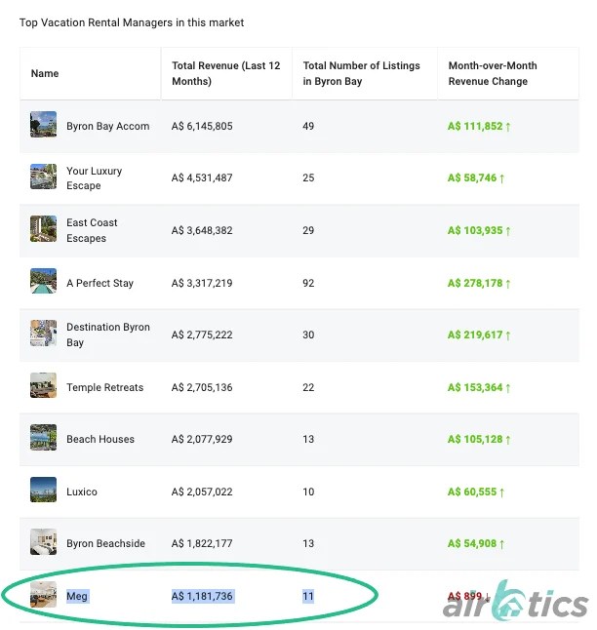Open the Luxico thumbnail image
The image size is (597, 630).
click(x=44, y=490)
